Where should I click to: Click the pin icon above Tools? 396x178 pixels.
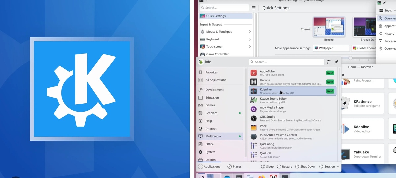pyautogui.click(x=385, y=3)
